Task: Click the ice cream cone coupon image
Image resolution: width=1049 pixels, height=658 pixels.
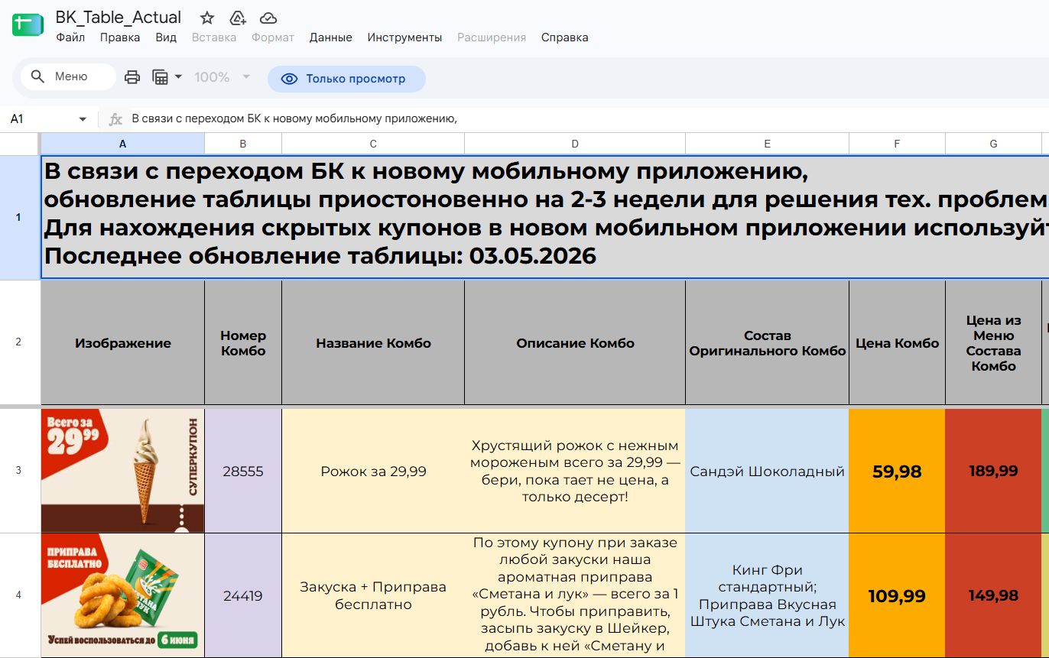Action: coord(123,471)
